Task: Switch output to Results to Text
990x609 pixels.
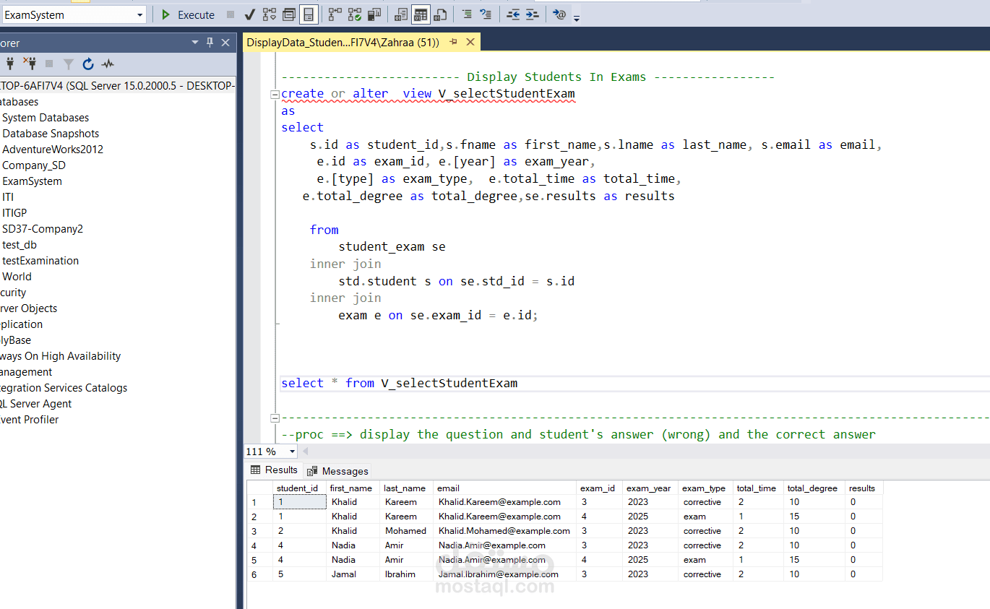Action: click(x=402, y=14)
